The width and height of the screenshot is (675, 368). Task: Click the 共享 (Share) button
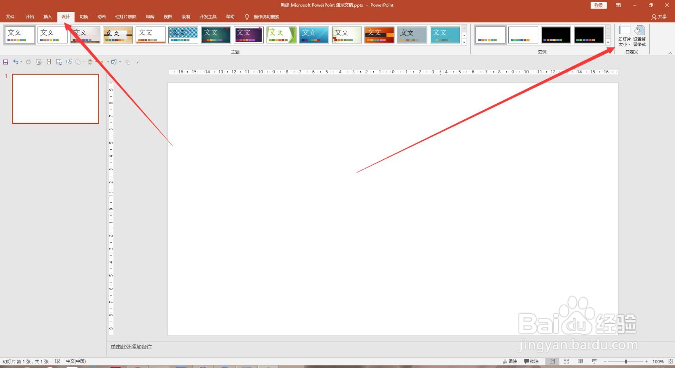pos(659,17)
